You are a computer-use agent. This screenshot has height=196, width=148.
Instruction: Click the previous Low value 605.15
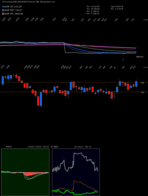click(96, 11)
